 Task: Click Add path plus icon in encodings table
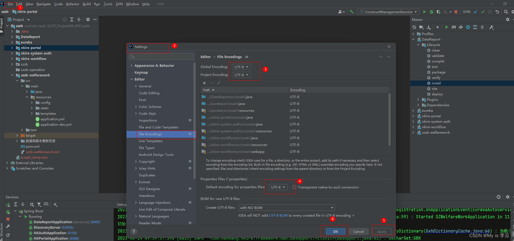[204, 83]
